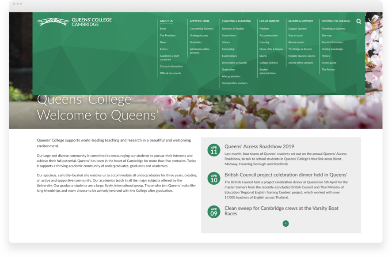Open Alumni office contacts link
The height and width of the screenshot is (257, 392).
tap(301, 63)
